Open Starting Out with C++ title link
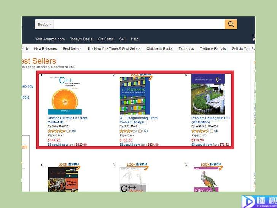 pos(67,120)
